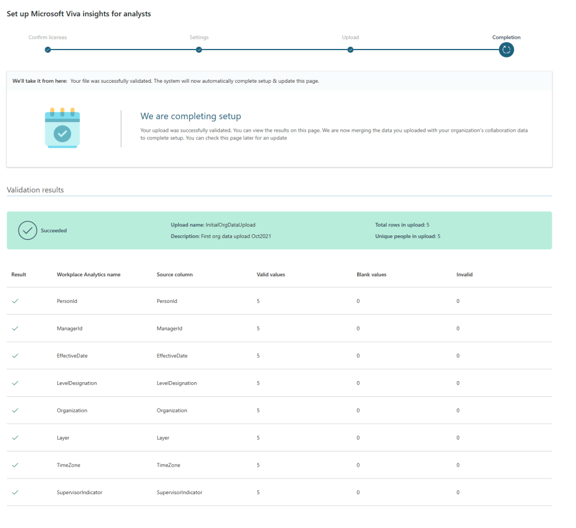
Task: Click the Completion step spinner icon
Action: click(506, 50)
